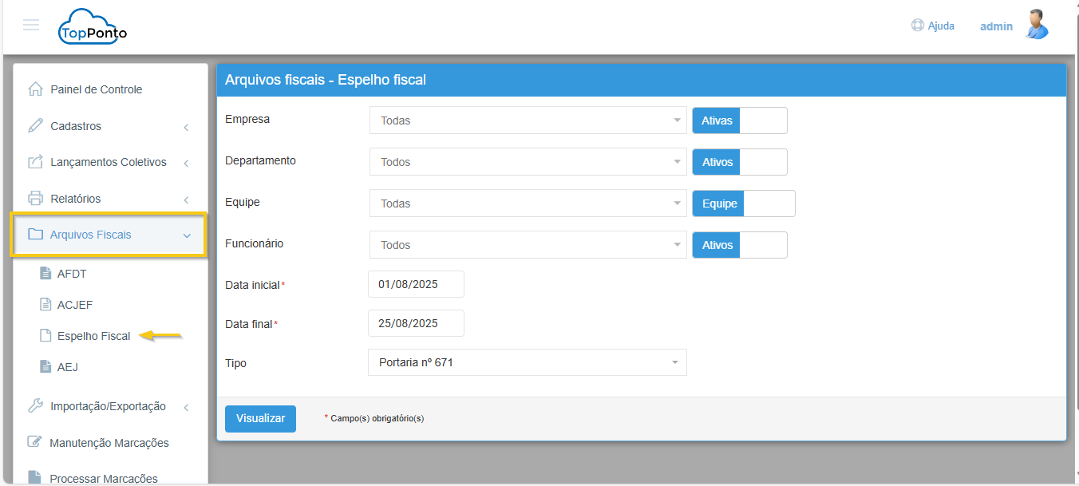Toggle the Empresa Ativas switch
This screenshot has height=486, width=1079.
[x=739, y=121]
